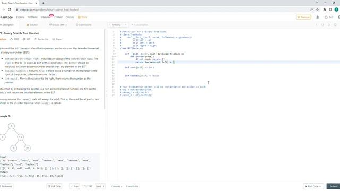This screenshot has height=191, width=340.
Task: Add this problem to a list
Action: point(41,39)
